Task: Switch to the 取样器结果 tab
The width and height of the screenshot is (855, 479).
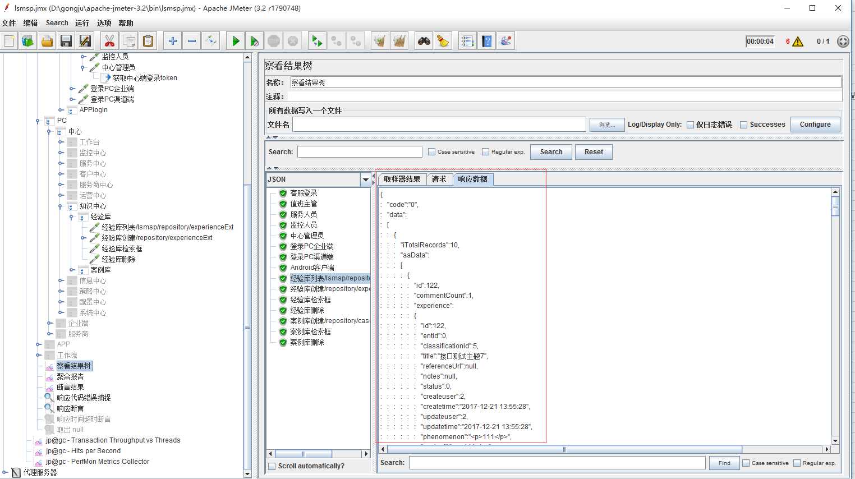Action: click(402, 179)
